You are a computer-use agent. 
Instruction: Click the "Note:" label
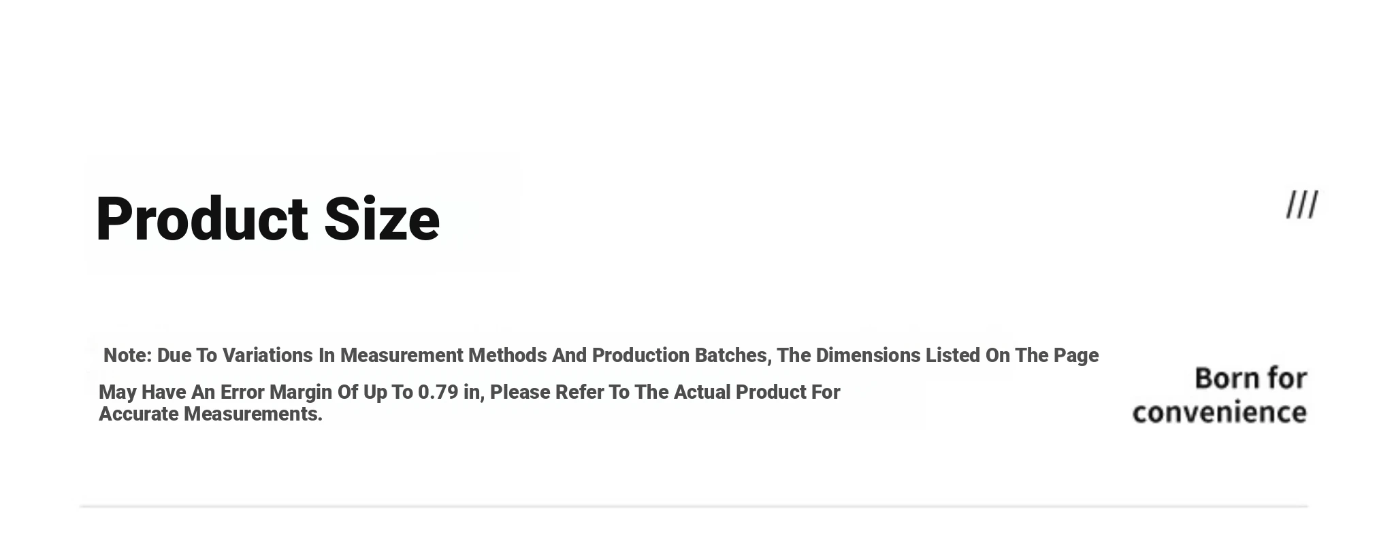(x=127, y=355)
